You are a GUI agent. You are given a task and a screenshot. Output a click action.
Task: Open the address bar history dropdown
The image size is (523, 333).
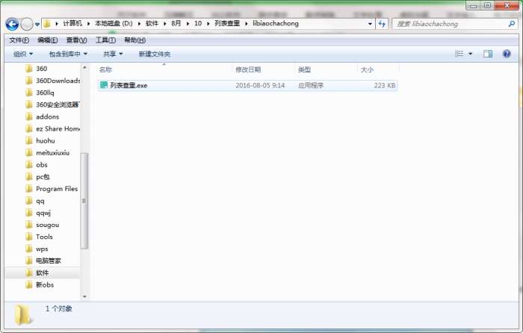pyautogui.click(x=370, y=24)
